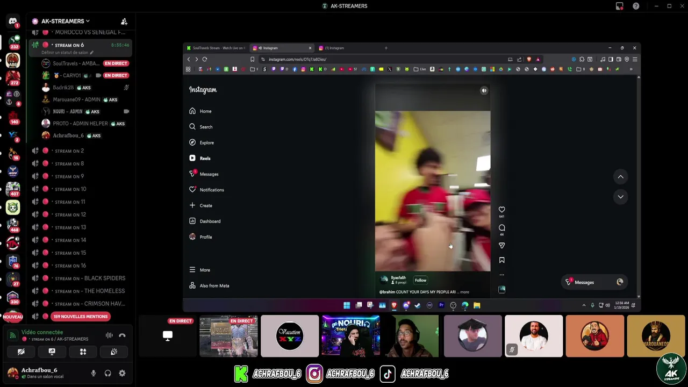Open Instagram Profile in sidebar
This screenshot has height=387, width=688.
point(200,237)
